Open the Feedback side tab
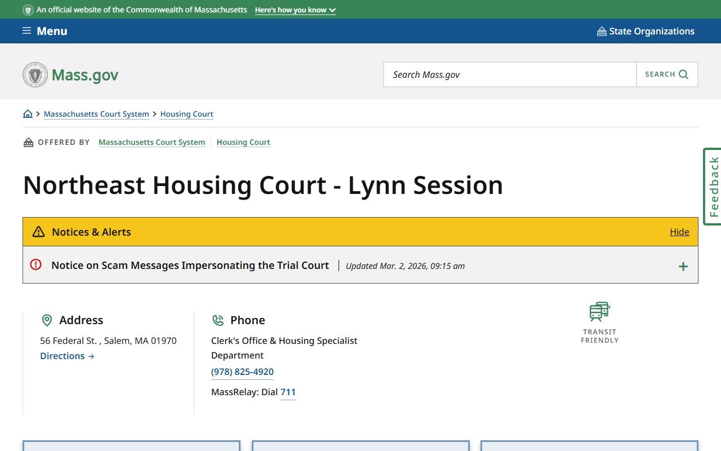Viewport: 721px width, 451px height. click(713, 187)
